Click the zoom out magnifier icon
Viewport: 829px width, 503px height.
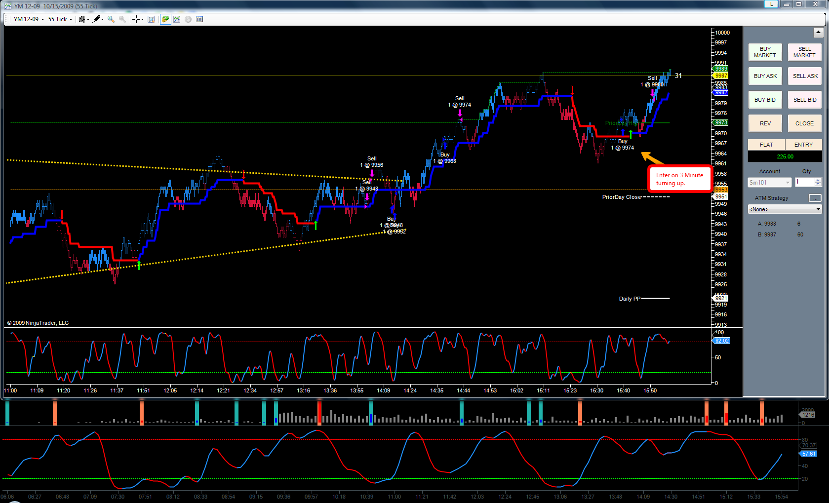122,19
